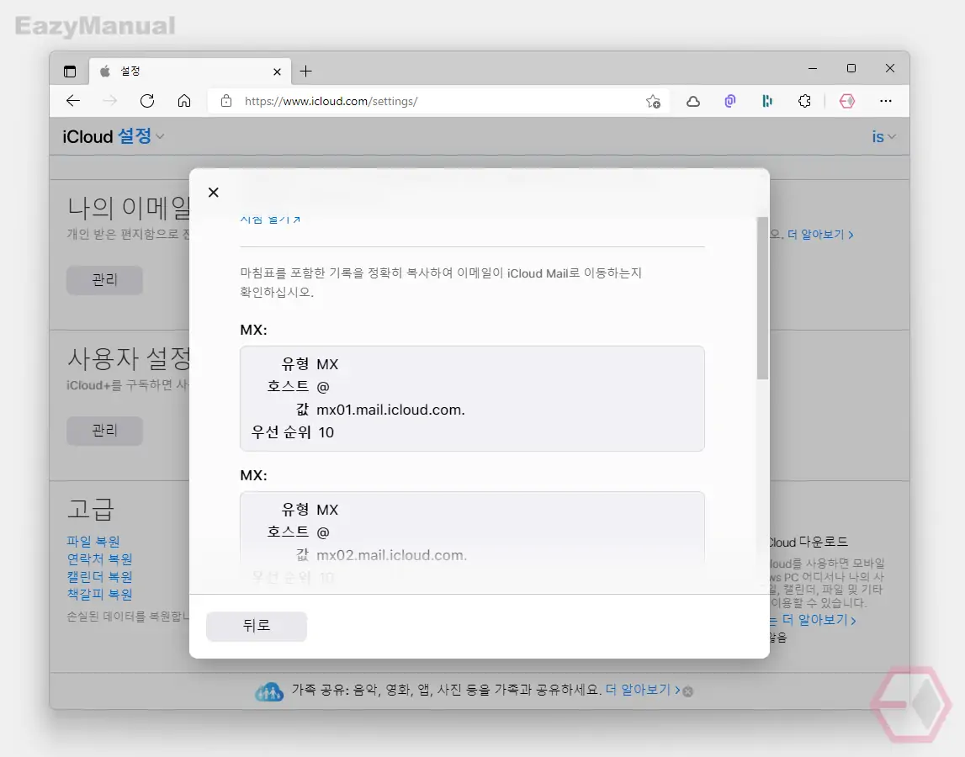Screen dimensions: 965x757
Task: Open the cloud extension icon in toolbar
Action: (x=693, y=101)
